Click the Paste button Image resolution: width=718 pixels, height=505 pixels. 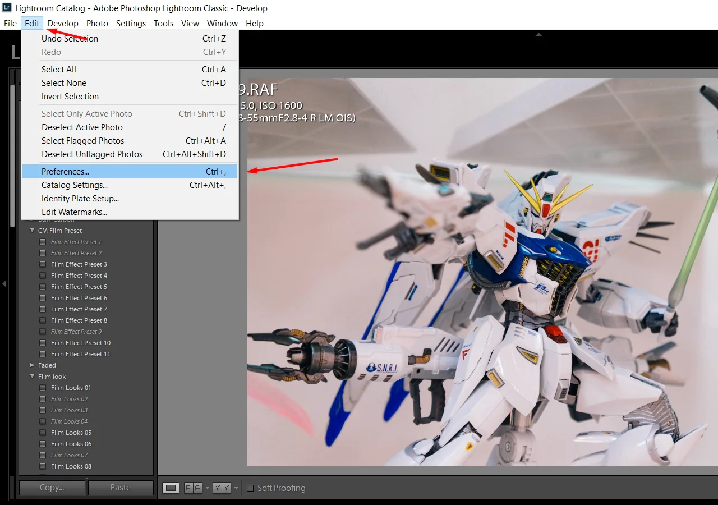[121, 488]
